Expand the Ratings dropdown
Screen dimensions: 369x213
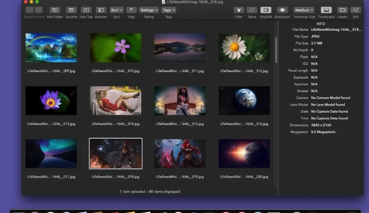[x=149, y=10]
